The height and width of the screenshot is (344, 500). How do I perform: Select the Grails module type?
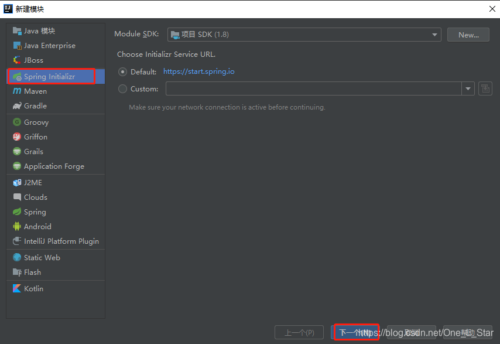(x=34, y=151)
